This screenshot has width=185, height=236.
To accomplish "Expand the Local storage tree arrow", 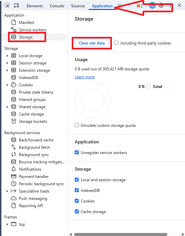I will point(7,56).
